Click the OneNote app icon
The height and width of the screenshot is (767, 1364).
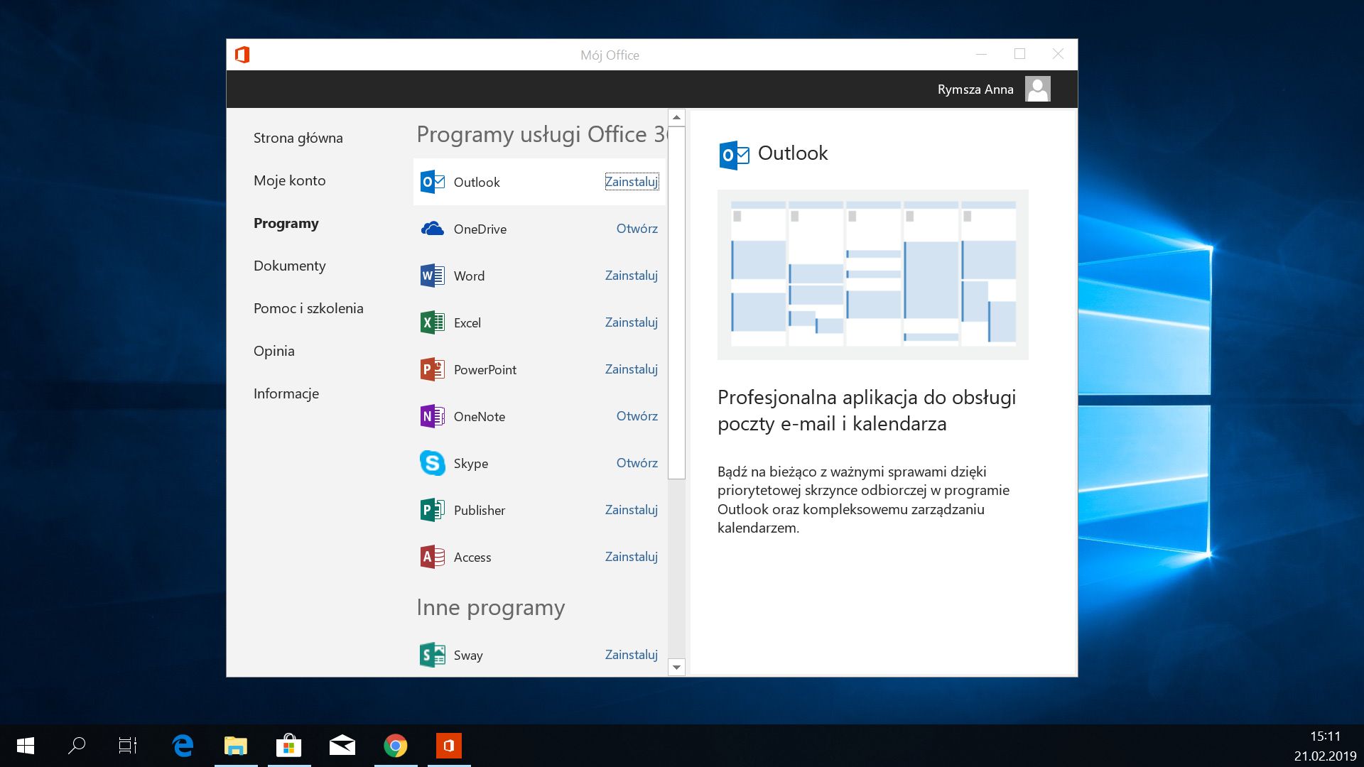(x=432, y=416)
